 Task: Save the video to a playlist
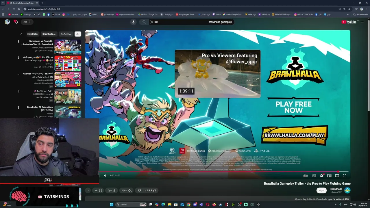click(98, 190)
